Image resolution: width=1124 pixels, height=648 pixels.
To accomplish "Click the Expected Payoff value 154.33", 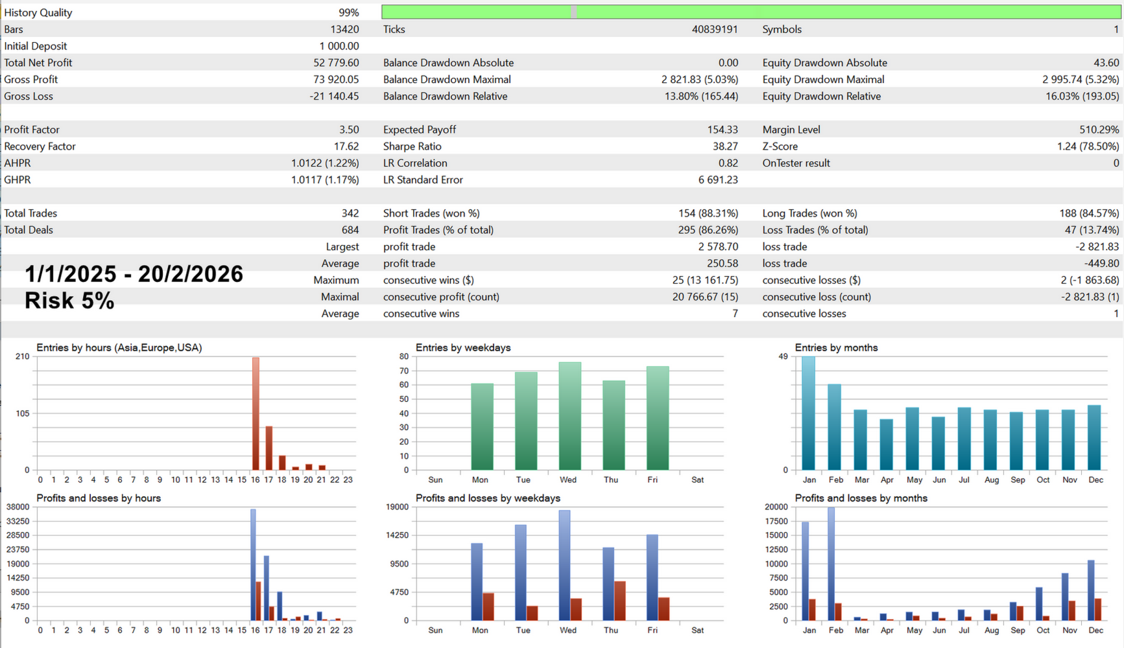I will pos(723,130).
